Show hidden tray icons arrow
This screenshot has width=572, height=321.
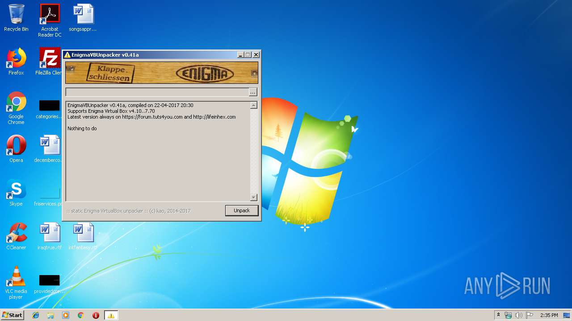498,315
